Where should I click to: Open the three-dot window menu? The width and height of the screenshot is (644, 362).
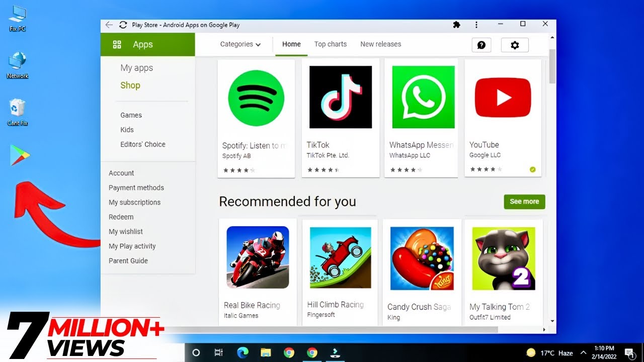476,25
